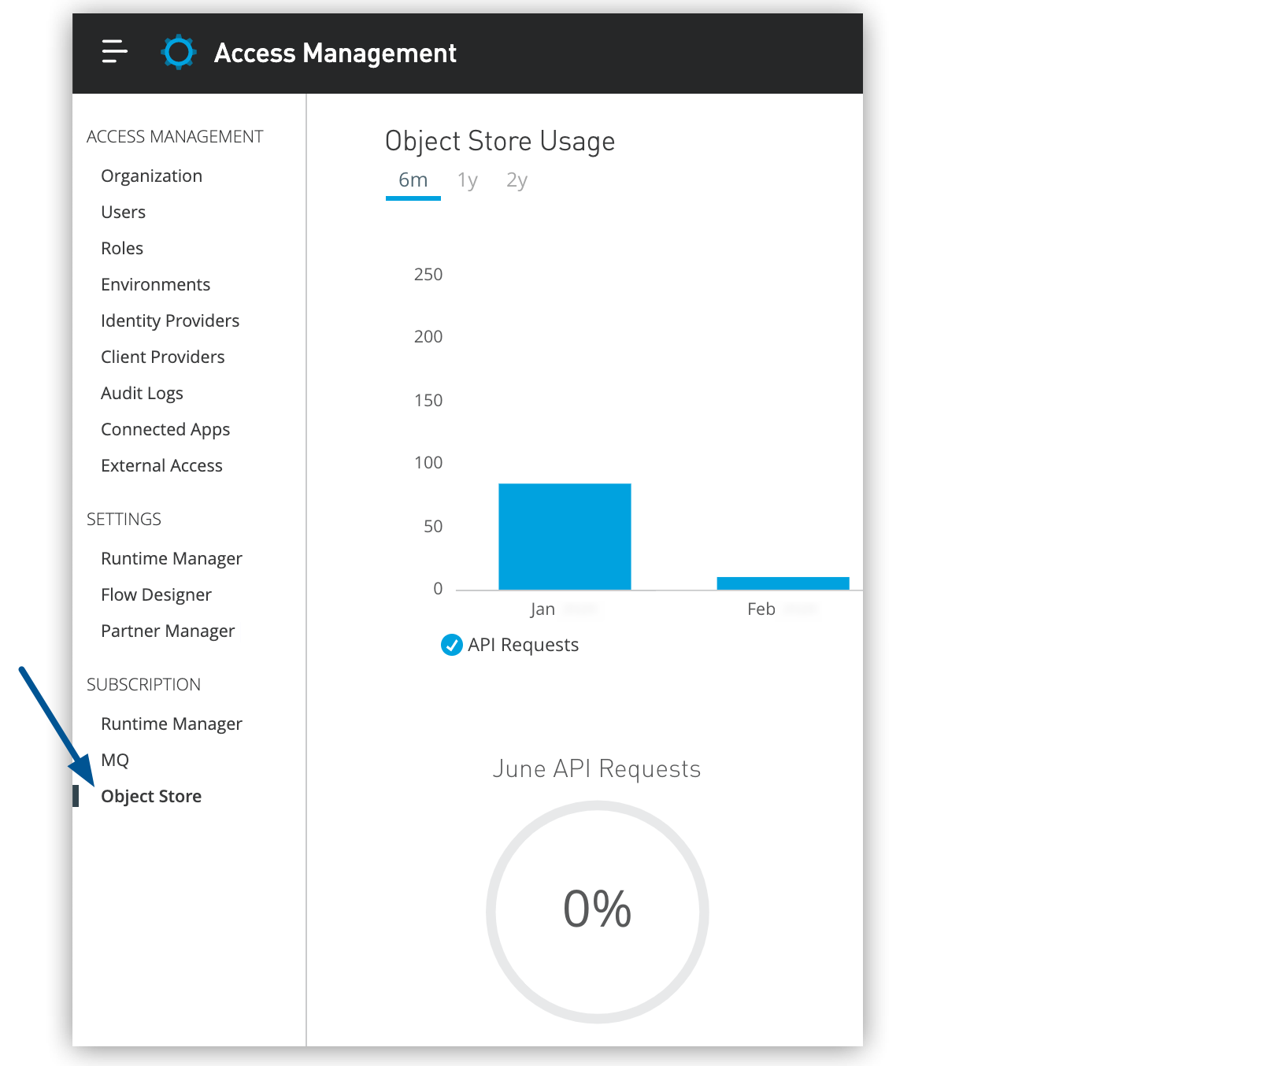Select the 2y time range tab
Screen dimensions: 1285x1066
click(x=517, y=180)
